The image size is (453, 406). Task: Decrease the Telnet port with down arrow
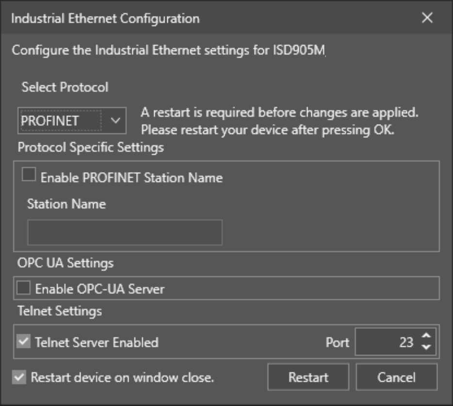426,348
